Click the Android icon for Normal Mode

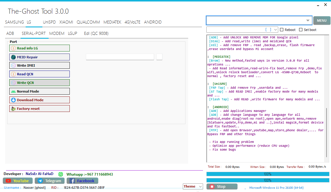point(13,91)
